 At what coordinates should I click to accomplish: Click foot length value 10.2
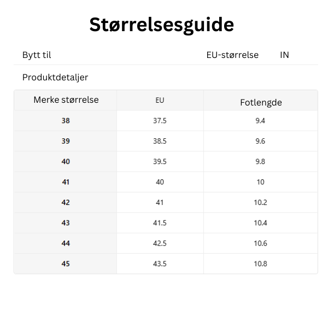(260, 202)
